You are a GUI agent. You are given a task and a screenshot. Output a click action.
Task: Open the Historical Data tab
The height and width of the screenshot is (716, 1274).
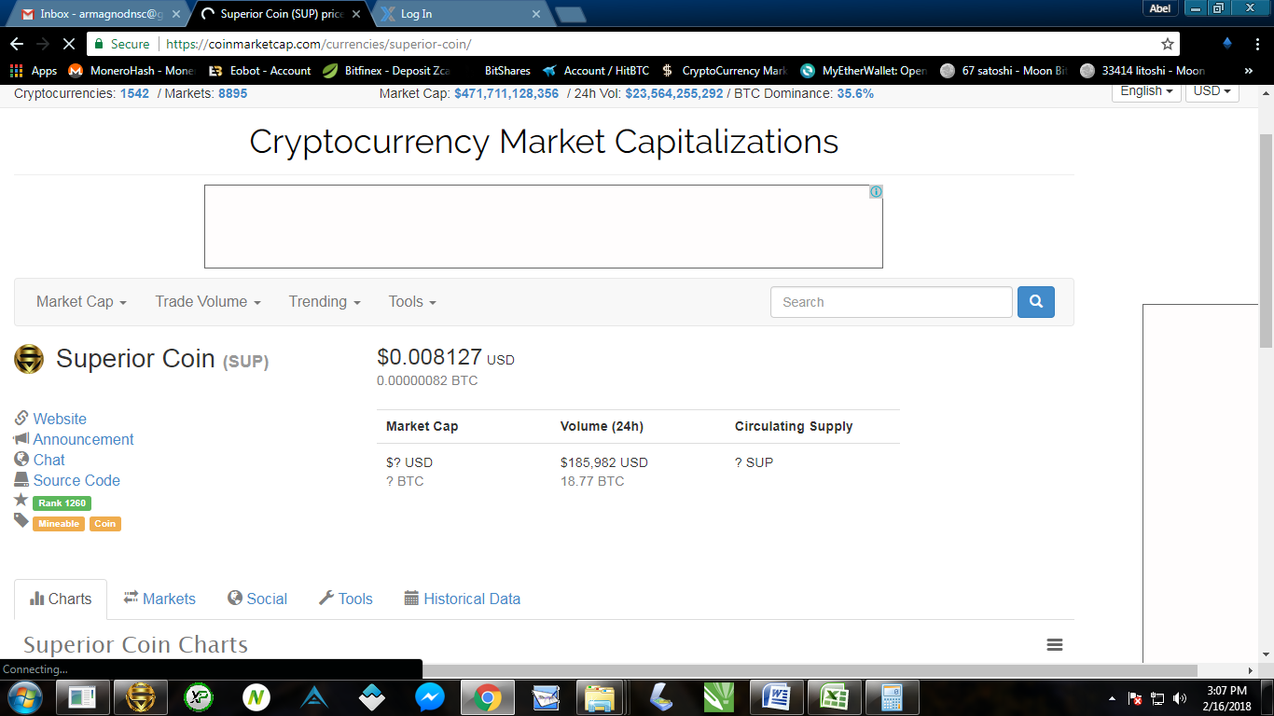463,599
